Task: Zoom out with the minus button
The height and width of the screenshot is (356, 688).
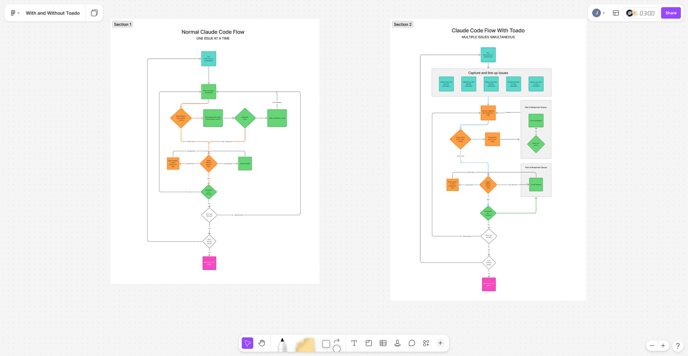Action: (x=652, y=346)
